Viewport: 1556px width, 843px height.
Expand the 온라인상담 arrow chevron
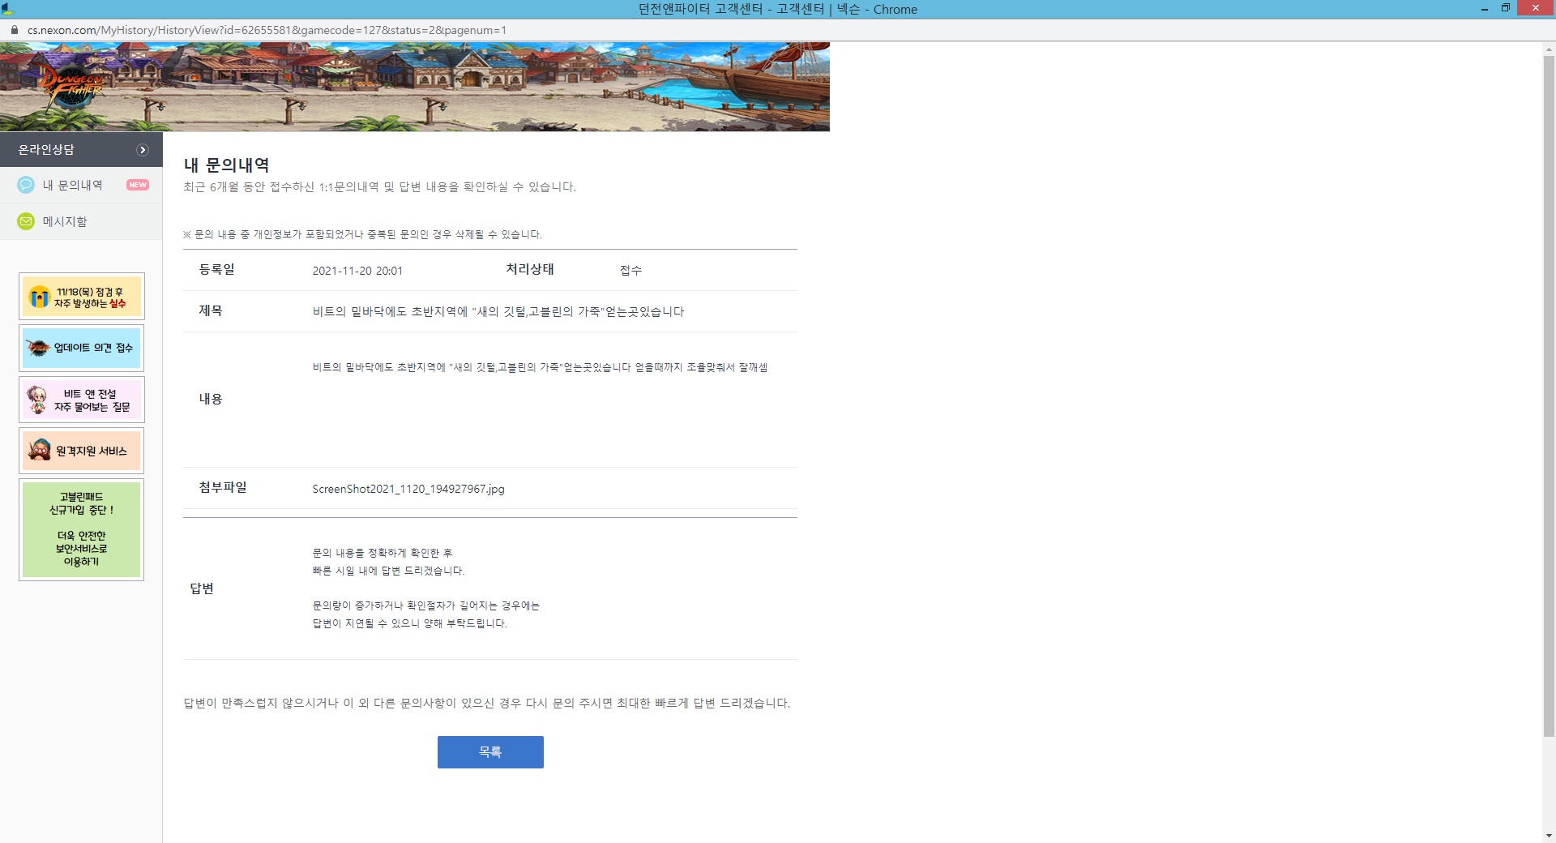pyautogui.click(x=143, y=150)
